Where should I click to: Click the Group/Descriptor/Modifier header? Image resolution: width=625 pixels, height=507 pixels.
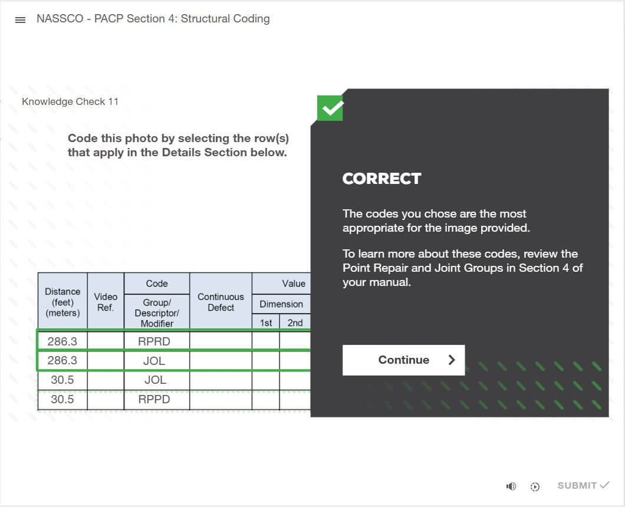pos(157,312)
